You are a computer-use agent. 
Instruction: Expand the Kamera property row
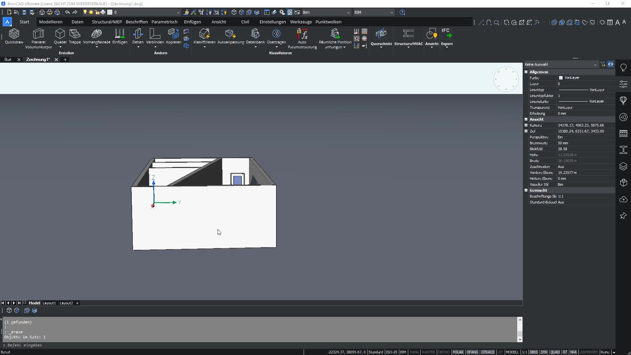click(x=526, y=125)
